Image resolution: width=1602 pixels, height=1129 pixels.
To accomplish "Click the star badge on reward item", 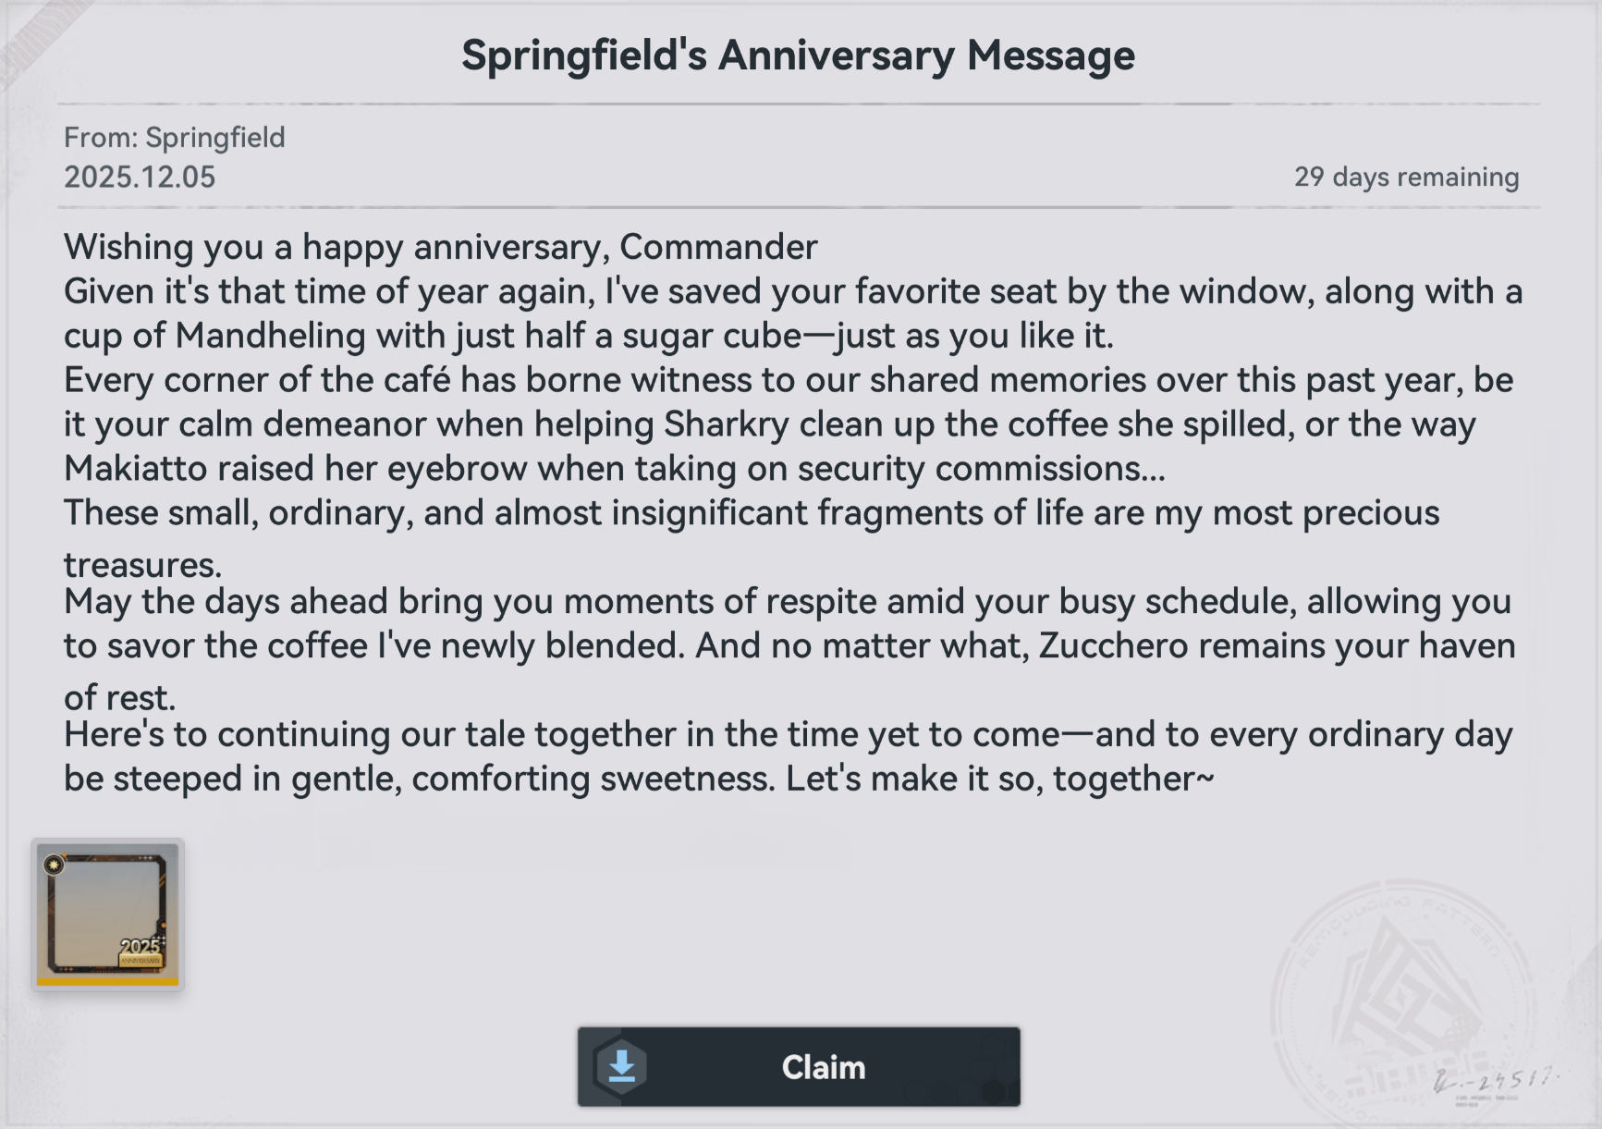I will coord(55,865).
